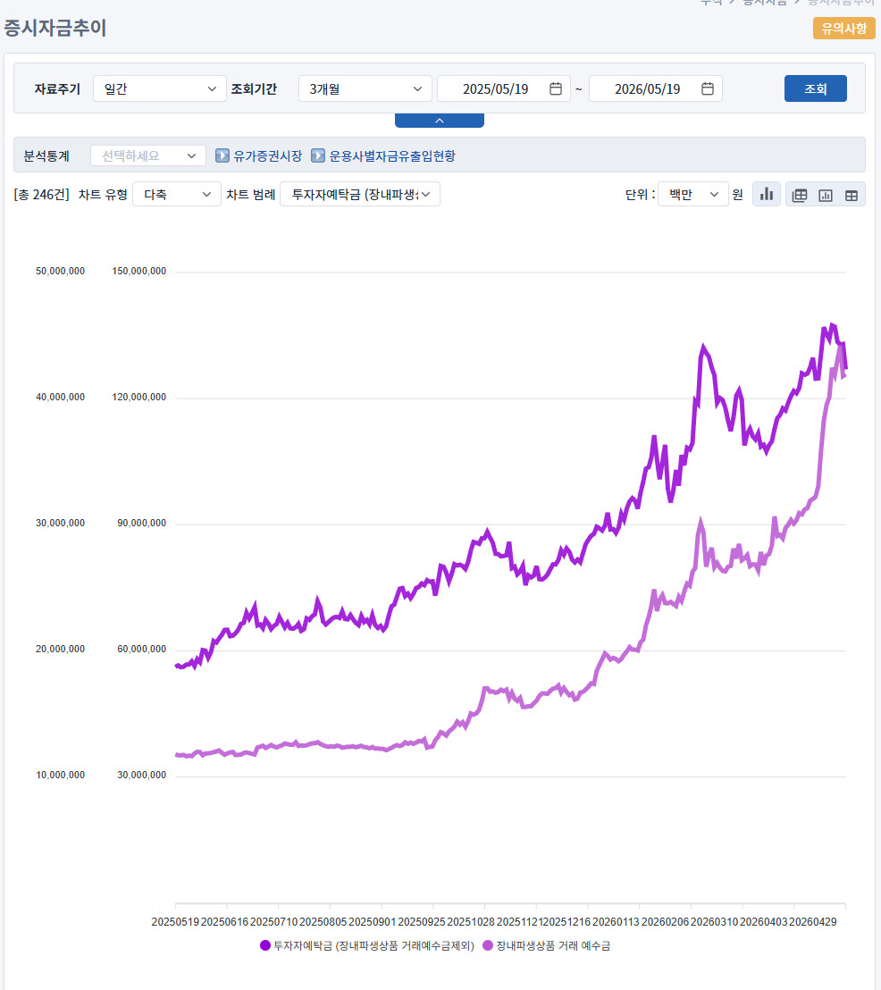This screenshot has height=990, width=881.
Task: Open the 운용사별자금유출입현황 link
Action: (x=392, y=155)
